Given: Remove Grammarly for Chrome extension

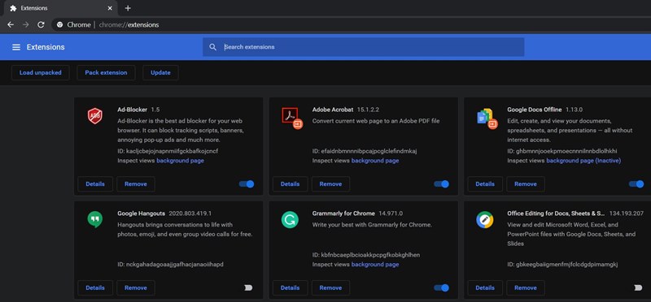Looking at the screenshot, I should coord(330,287).
